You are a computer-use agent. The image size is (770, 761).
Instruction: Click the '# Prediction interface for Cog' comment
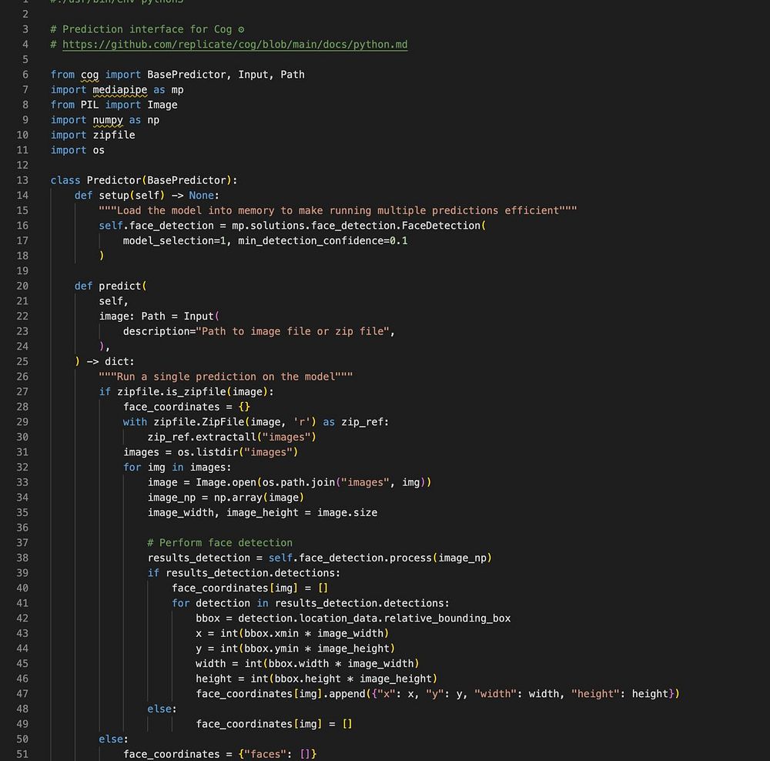tap(147, 29)
